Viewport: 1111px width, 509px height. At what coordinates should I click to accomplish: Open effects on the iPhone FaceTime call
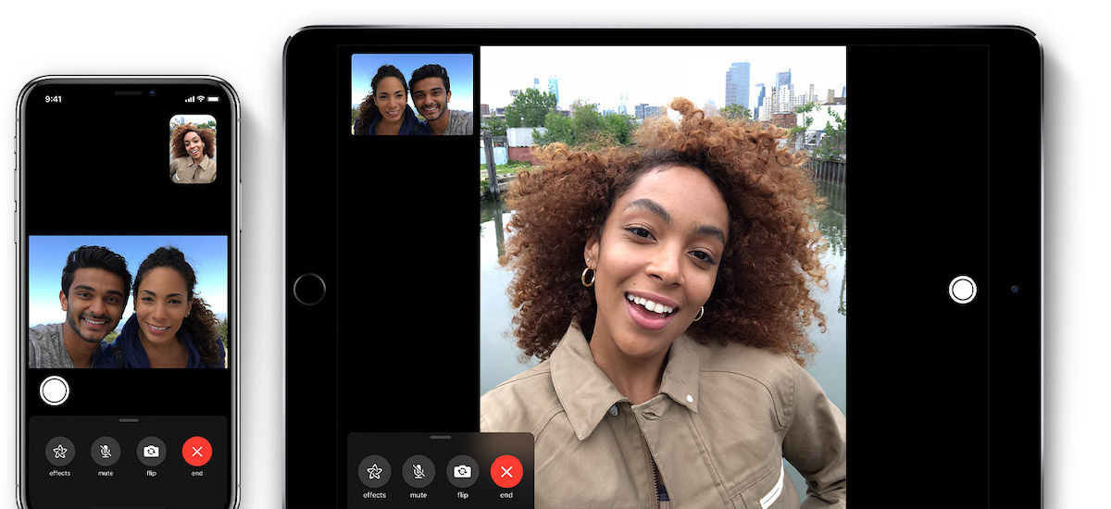click(60, 452)
